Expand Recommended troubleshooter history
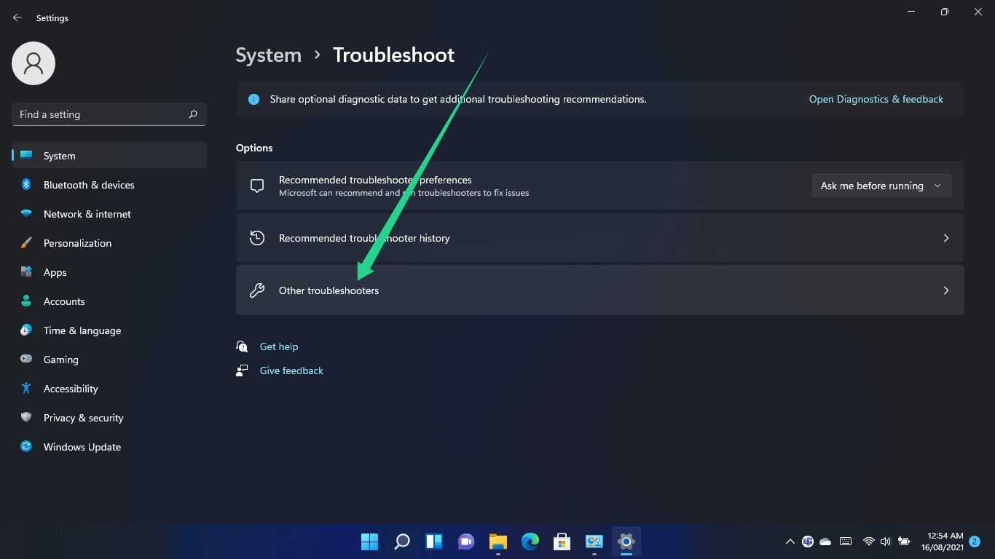 945,237
